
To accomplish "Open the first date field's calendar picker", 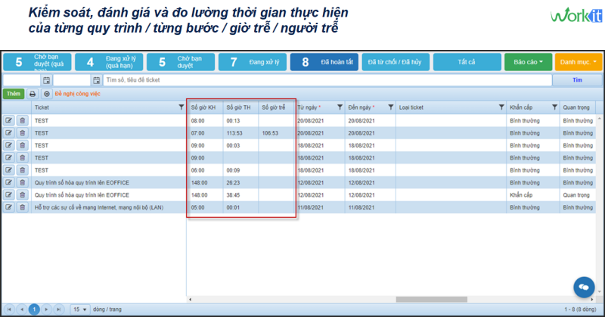I will click(46, 80).
